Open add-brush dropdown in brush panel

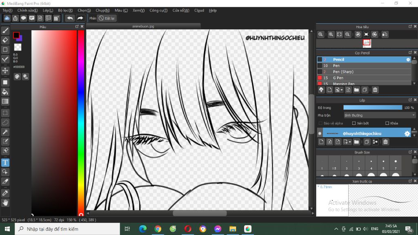pyautogui.click(x=339, y=90)
